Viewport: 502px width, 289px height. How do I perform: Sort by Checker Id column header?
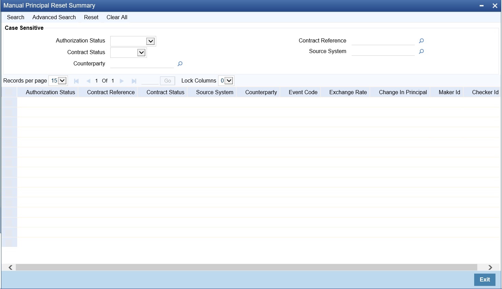pos(485,92)
